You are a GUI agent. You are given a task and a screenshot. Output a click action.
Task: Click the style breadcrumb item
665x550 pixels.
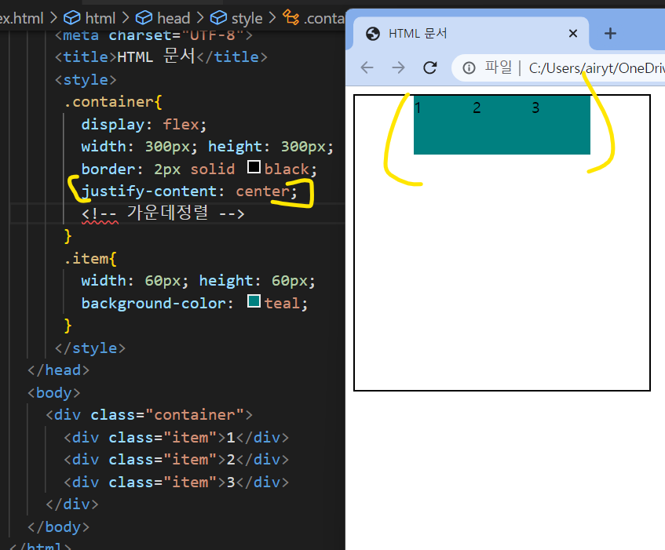[247, 18]
